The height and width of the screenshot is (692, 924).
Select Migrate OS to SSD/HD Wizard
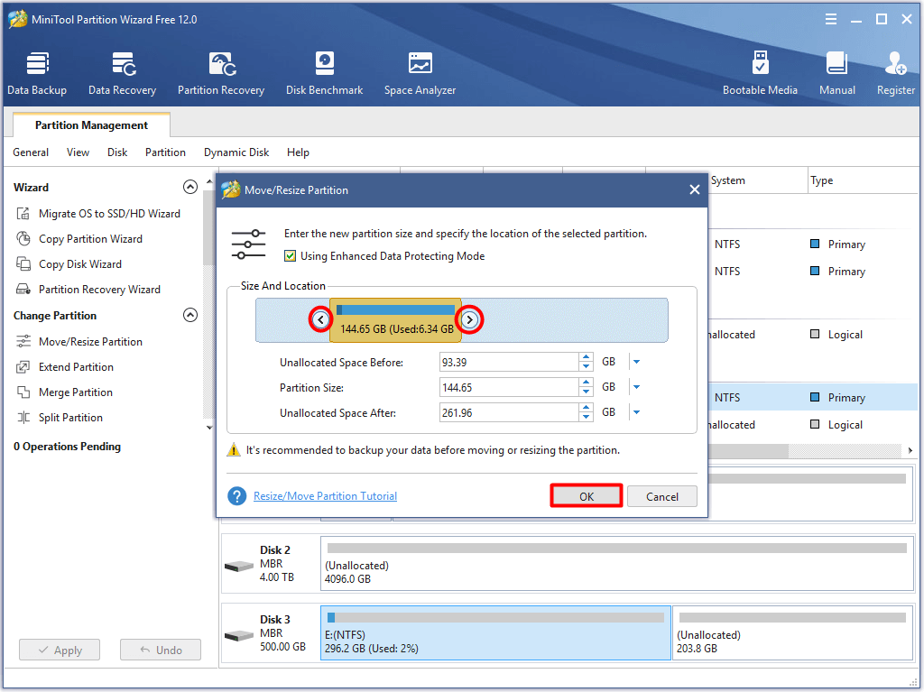coord(109,214)
